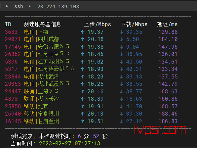Click upload value 19.51
This screenshot has width=197, height=148.
coord(96,121)
